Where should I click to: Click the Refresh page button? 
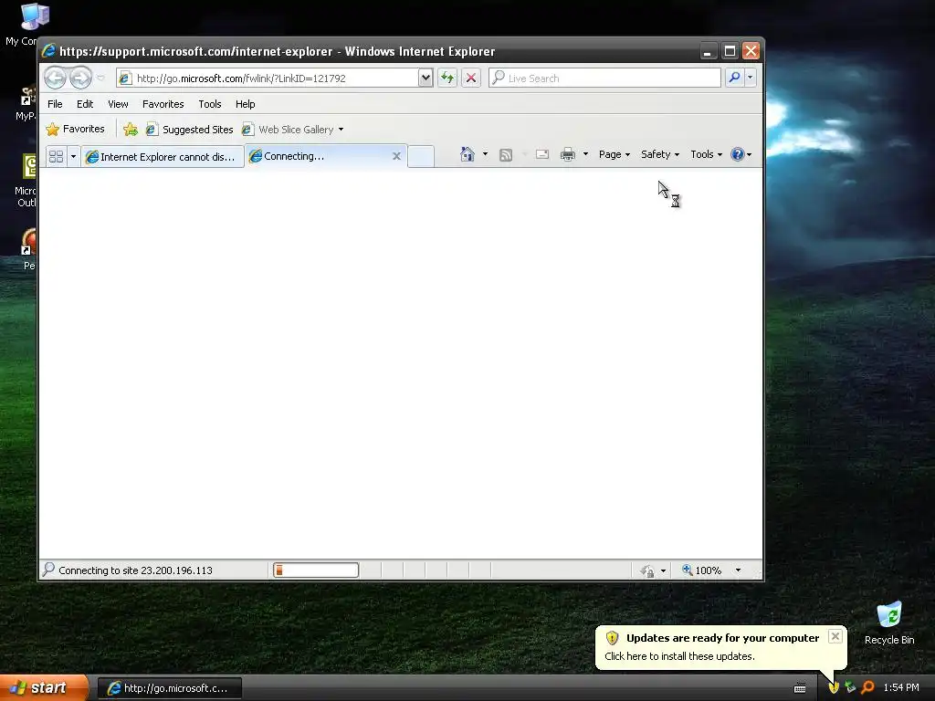(x=447, y=78)
